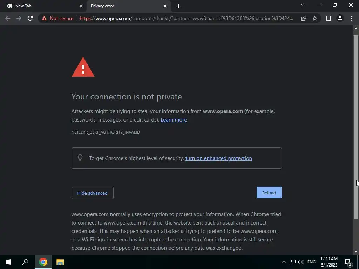Bookmark this page with the star icon
Viewport: 359px width, 269px height.
click(x=315, y=18)
